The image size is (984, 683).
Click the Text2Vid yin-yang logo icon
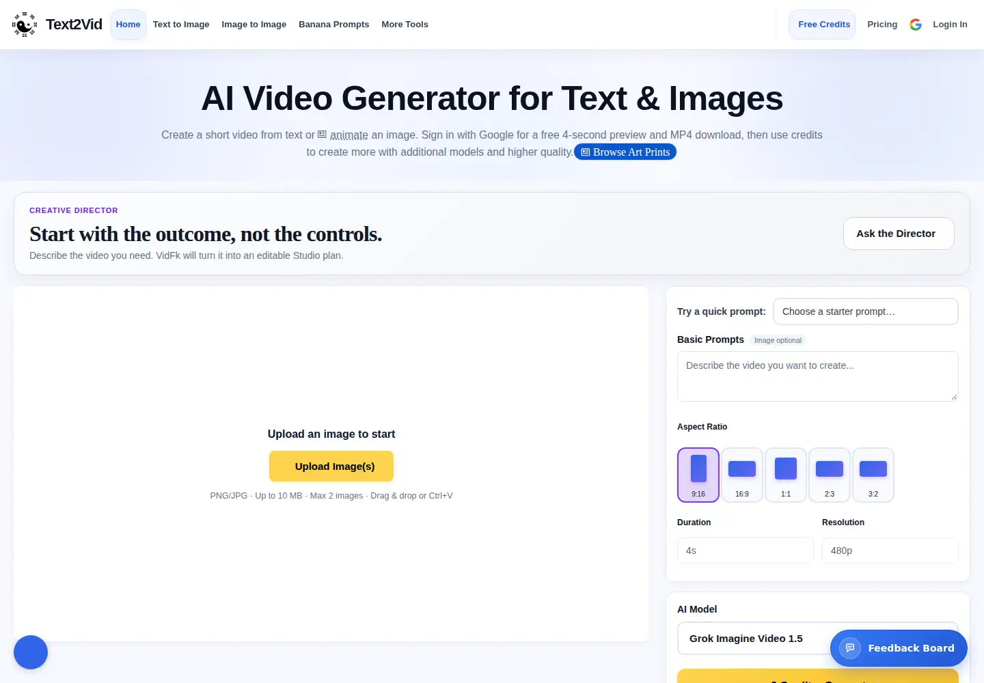click(25, 25)
